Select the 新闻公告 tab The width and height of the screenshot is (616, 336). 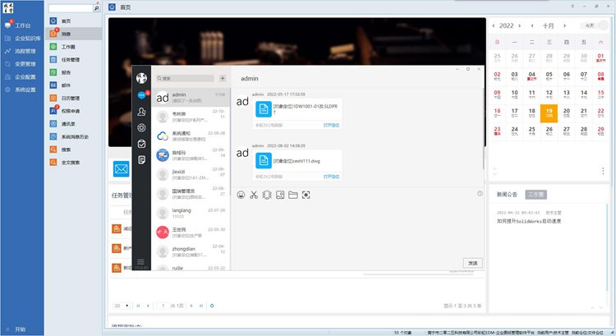coord(507,195)
